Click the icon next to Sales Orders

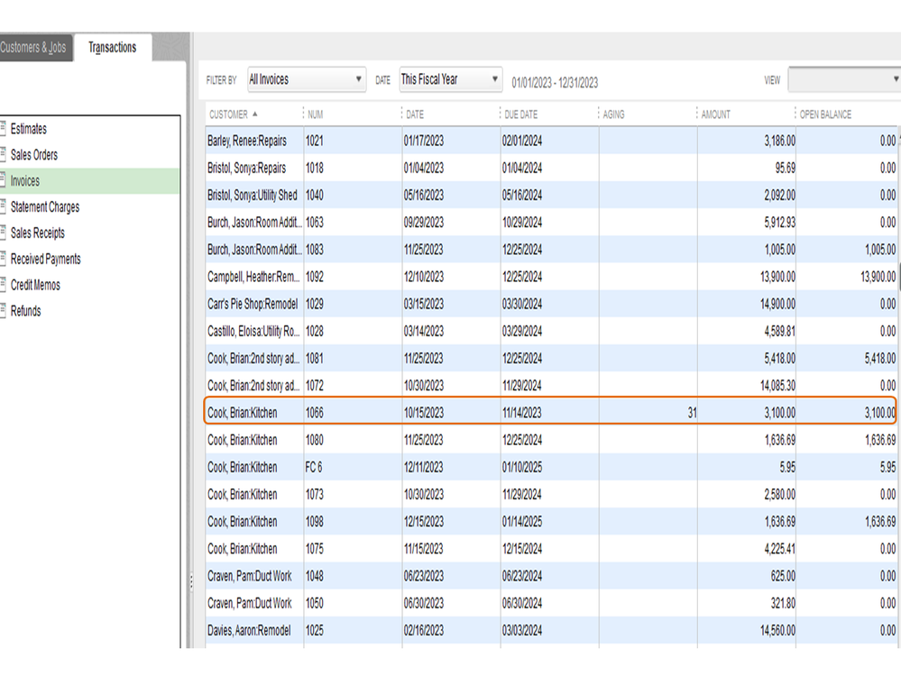(4, 155)
